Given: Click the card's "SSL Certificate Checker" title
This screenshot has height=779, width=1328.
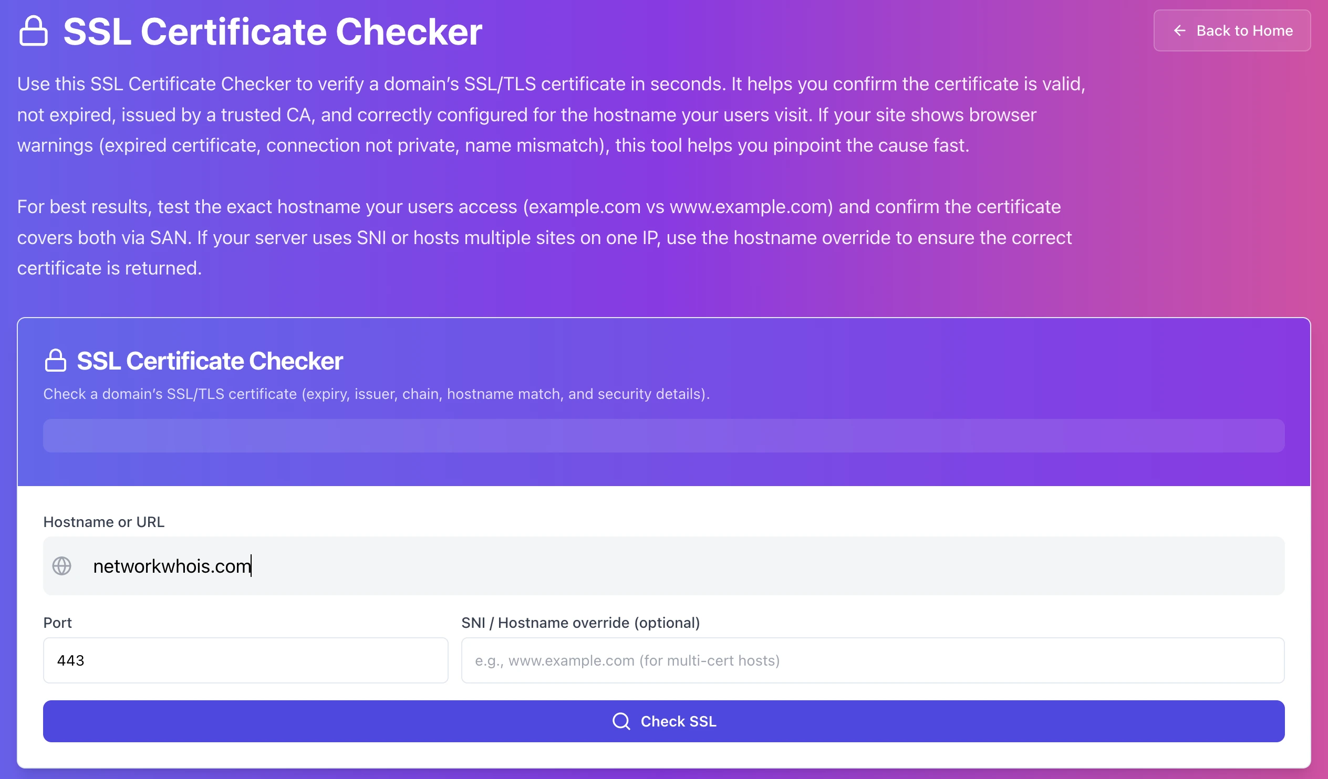Looking at the screenshot, I should (x=210, y=361).
